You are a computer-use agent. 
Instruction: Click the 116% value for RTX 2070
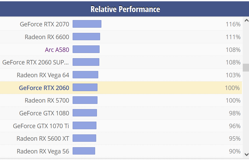pos(233,24)
